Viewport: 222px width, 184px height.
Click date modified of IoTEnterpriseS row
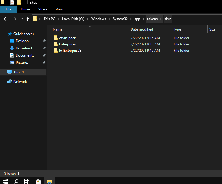coord(145,50)
